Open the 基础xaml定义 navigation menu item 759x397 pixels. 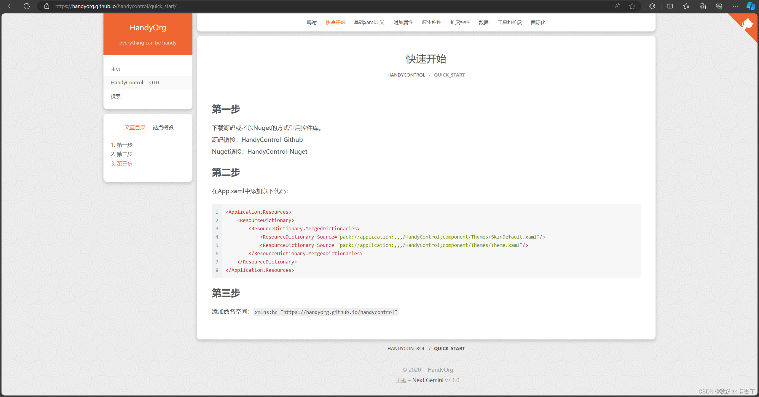pyautogui.click(x=369, y=23)
